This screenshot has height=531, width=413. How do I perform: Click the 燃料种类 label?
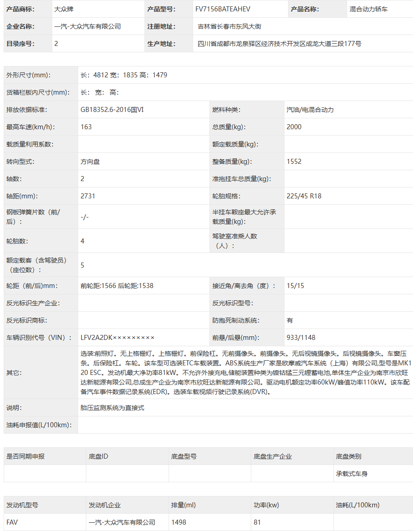(x=226, y=110)
